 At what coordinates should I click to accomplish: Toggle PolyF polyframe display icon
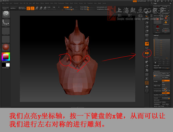(147, 75)
